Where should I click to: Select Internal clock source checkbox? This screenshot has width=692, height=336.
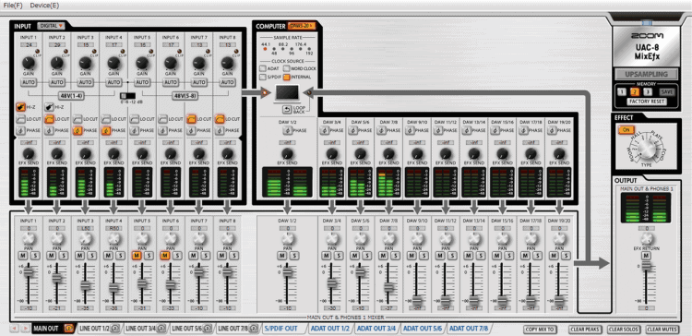[x=286, y=78]
